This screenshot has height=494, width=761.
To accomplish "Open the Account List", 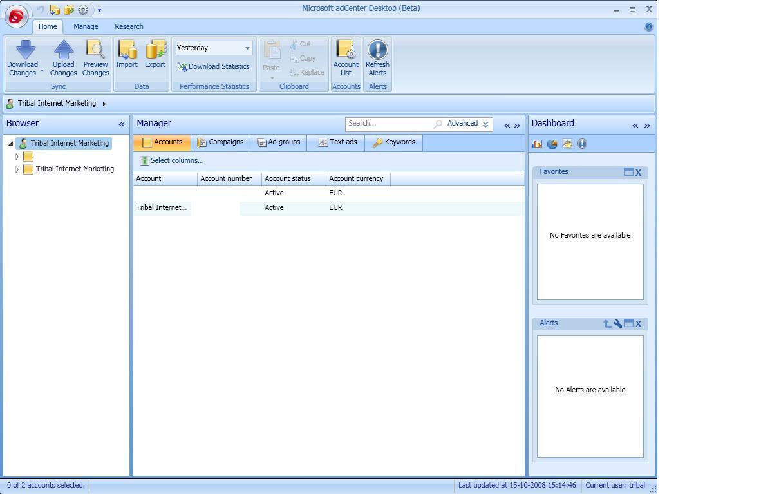I will tap(346, 59).
